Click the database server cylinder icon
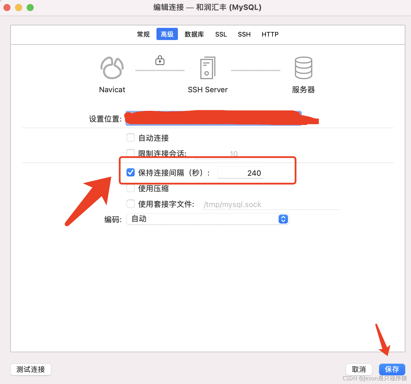411x384 pixels. (304, 68)
